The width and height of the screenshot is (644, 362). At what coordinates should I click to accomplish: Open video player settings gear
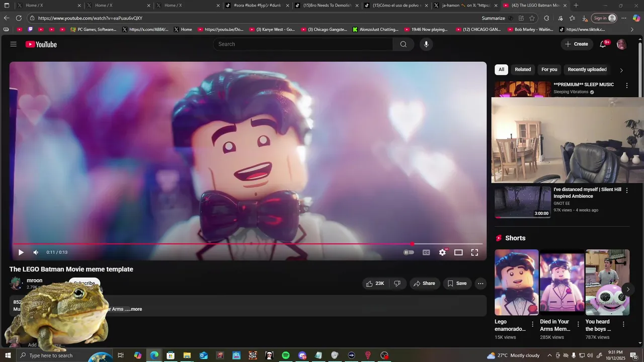442,252
